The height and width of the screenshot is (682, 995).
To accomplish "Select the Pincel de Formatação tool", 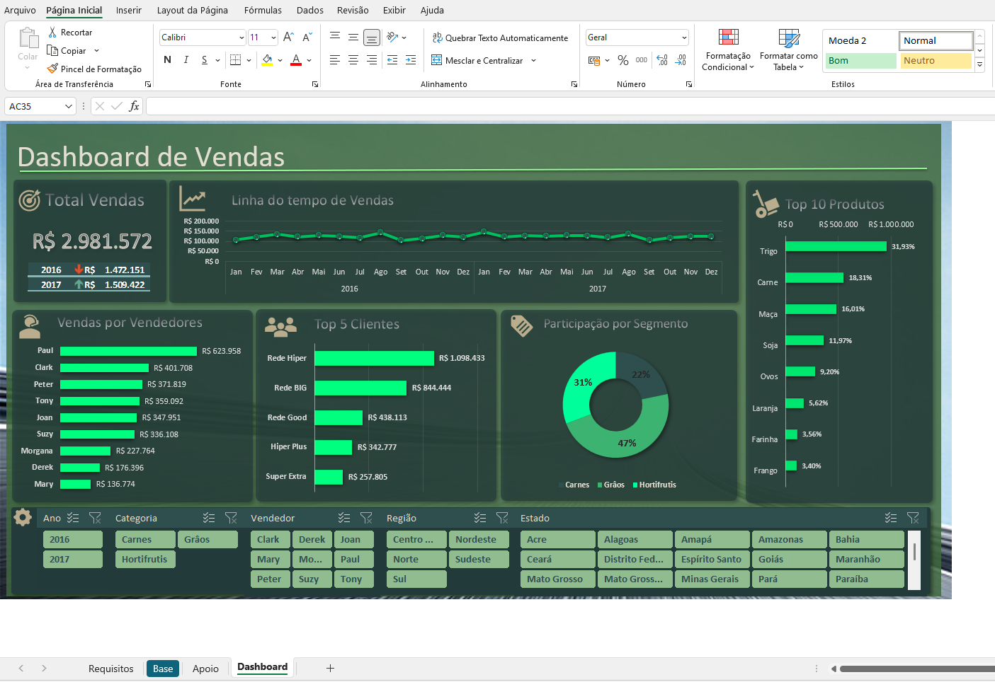I will (x=94, y=69).
